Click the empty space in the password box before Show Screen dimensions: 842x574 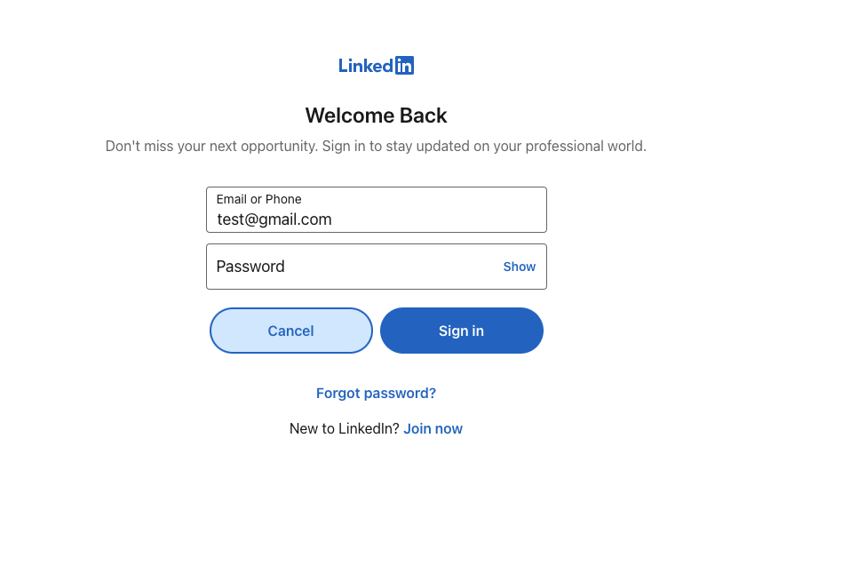[393, 267]
